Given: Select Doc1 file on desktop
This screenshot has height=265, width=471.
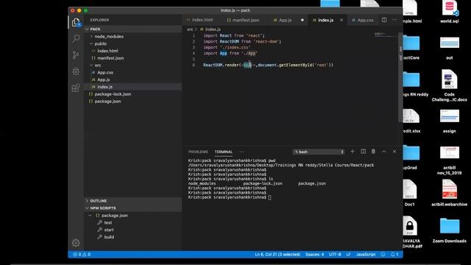Looking at the screenshot, I should tap(409, 193).
